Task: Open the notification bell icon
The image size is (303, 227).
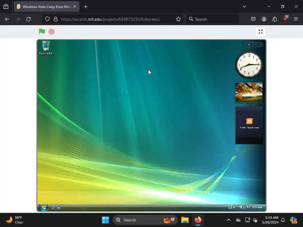Action: [283, 220]
